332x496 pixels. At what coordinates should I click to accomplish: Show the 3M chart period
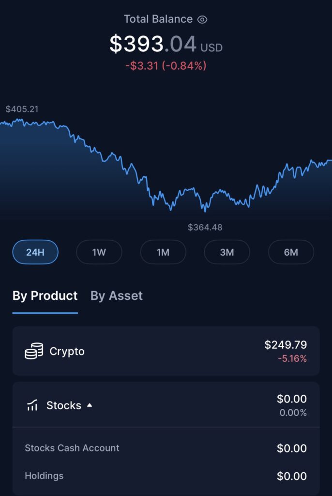(x=227, y=252)
